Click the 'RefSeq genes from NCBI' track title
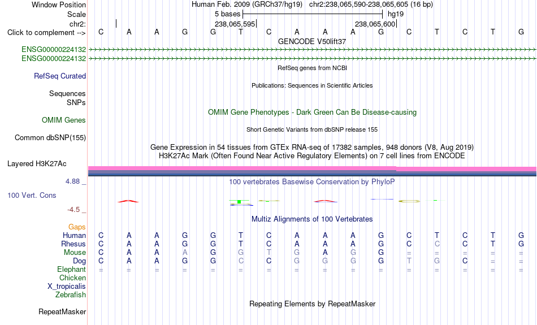The height and width of the screenshot is (325, 537). coord(312,68)
